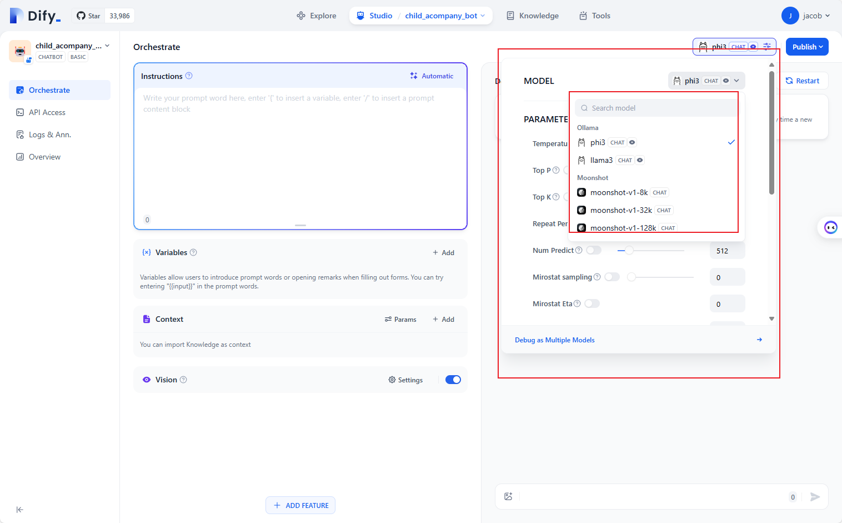This screenshot has height=523, width=842.
Task: Enable the Num Predict toggle
Action: (594, 250)
